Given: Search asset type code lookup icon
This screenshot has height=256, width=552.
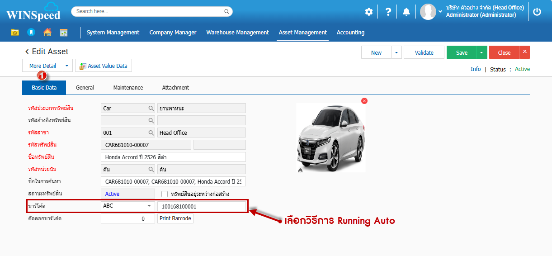Looking at the screenshot, I should click(151, 109).
